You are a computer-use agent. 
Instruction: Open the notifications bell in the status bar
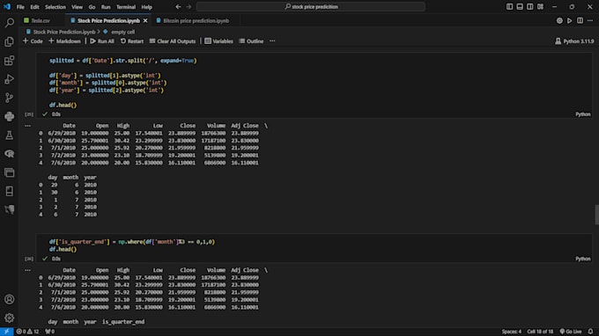(x=590, y=332)
